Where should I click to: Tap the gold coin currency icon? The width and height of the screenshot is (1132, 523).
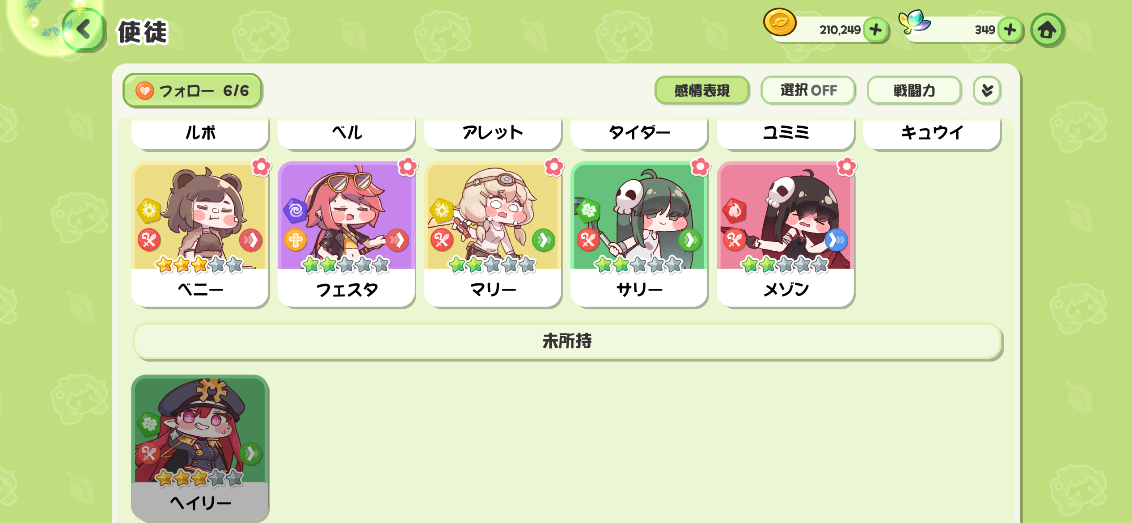click(780, 22)
